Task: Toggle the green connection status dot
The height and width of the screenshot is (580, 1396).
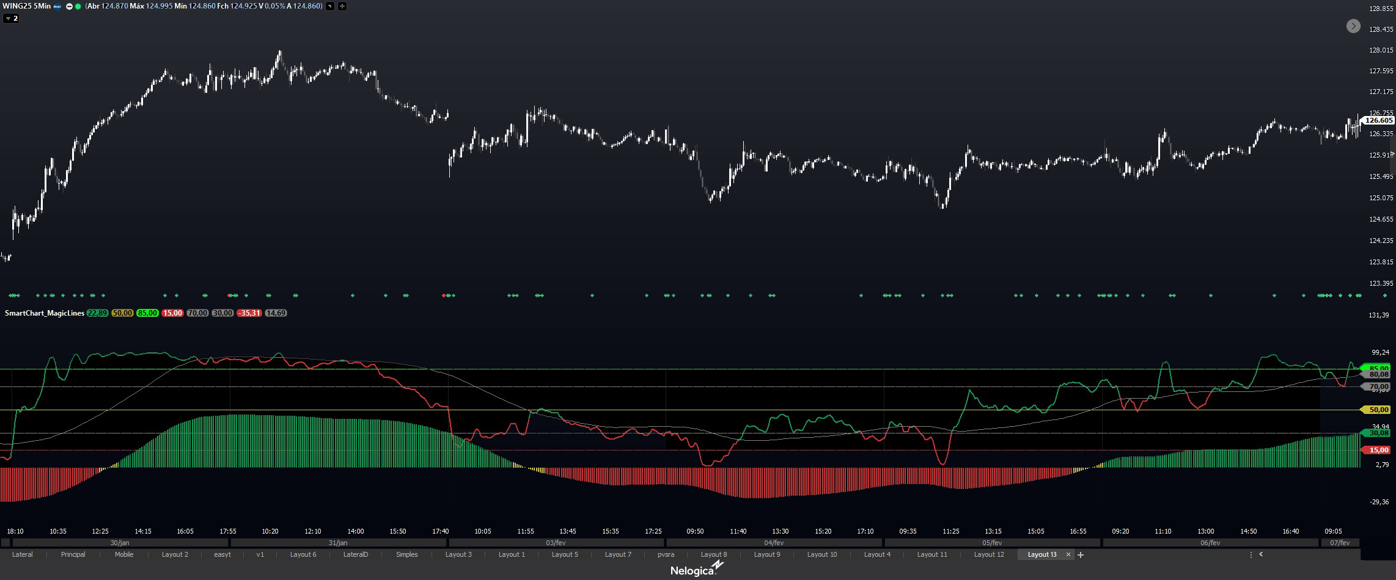Action: point(78,7)
